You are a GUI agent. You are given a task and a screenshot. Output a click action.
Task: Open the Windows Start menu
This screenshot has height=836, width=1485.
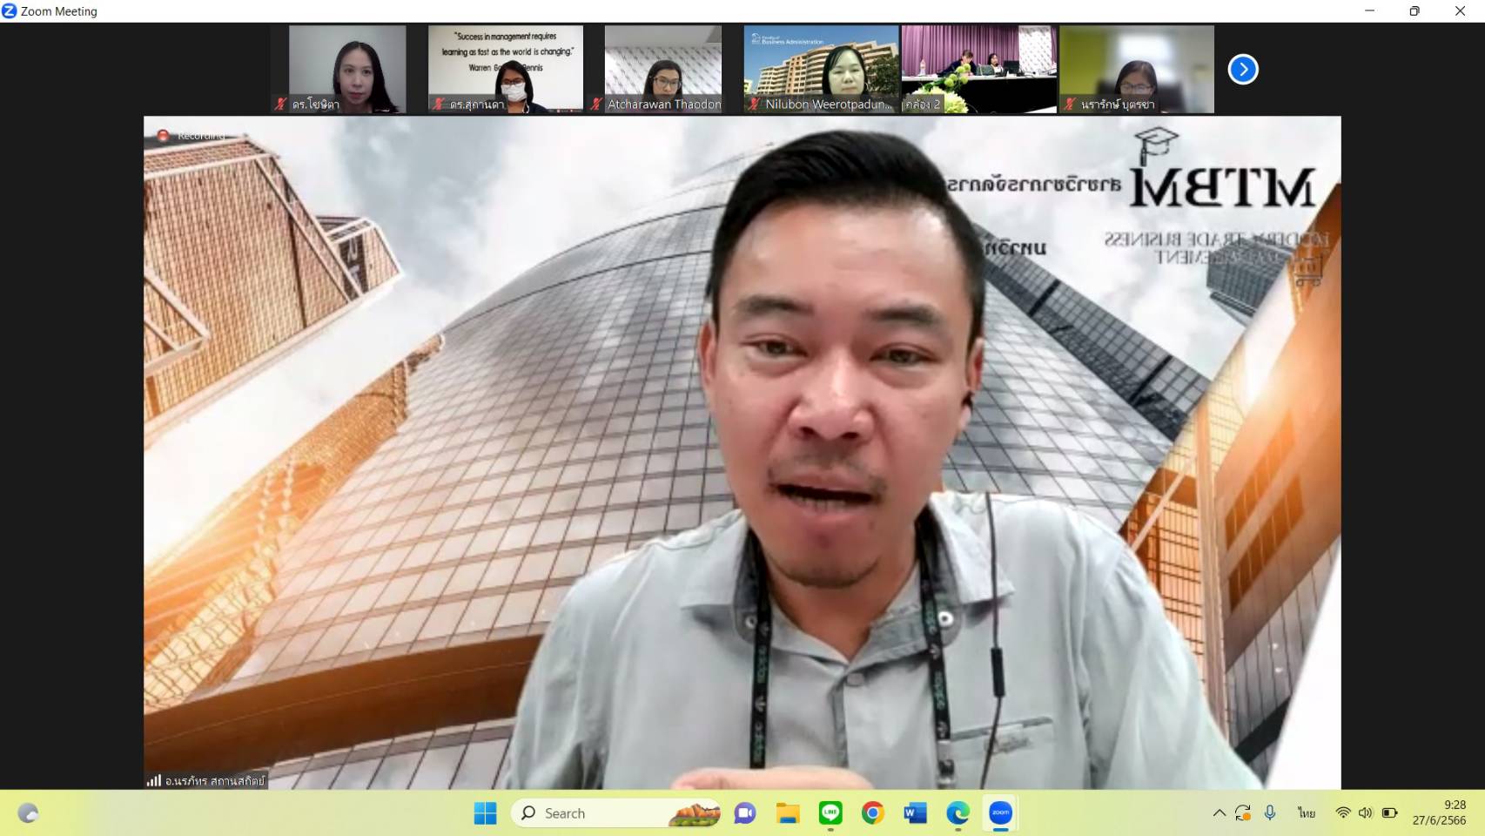pyautogui.click(x=485, y=813)
